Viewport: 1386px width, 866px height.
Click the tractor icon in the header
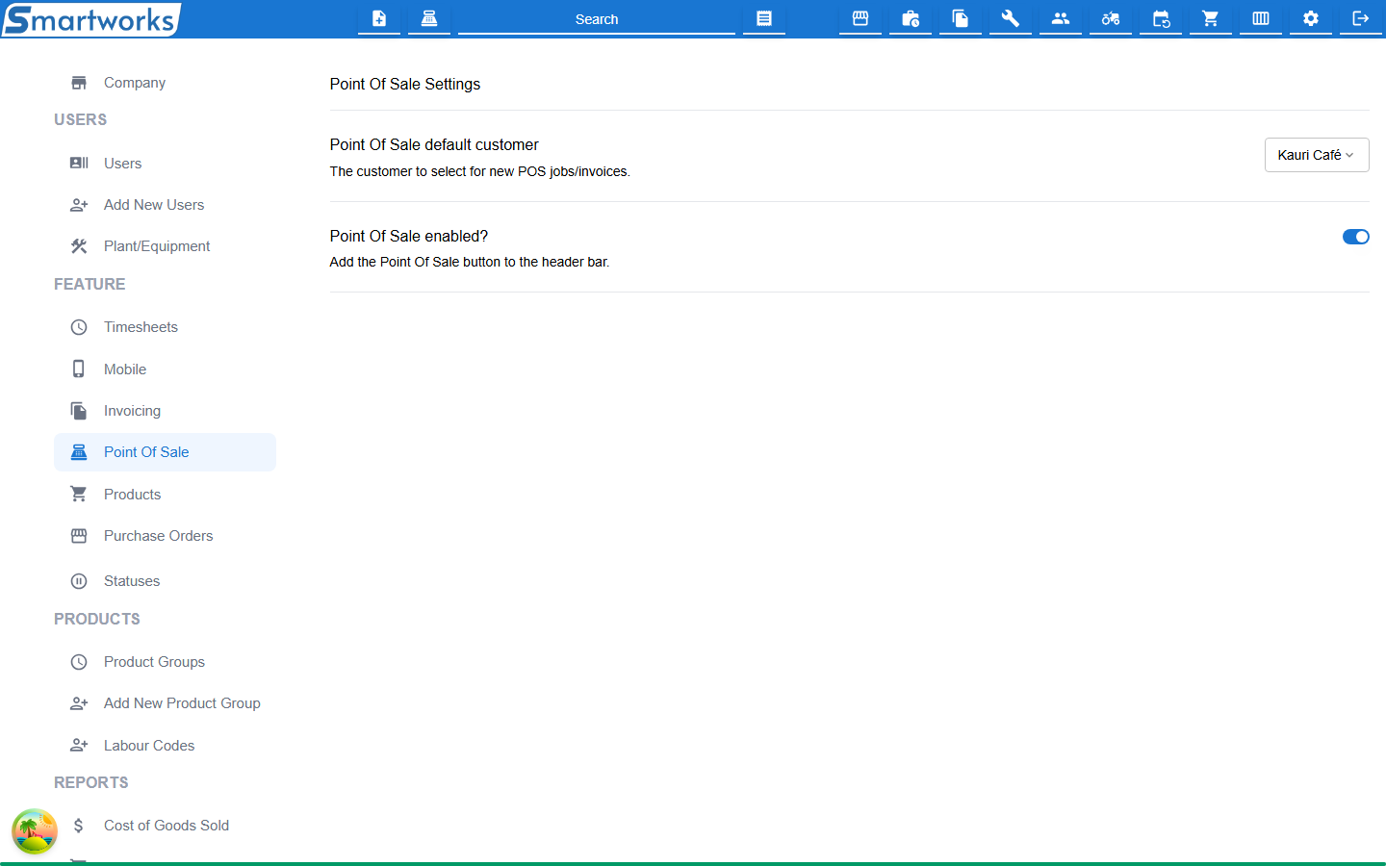[1111, 18]
